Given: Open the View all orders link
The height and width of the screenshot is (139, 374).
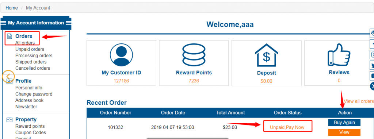Looking at the screenshot, I should (359, 101).
